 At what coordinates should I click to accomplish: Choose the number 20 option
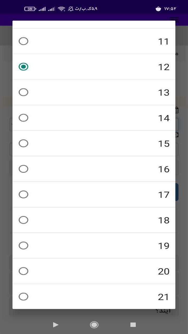[94, 271]
